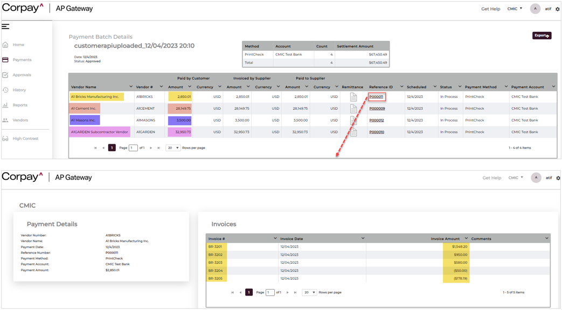Expand Status column menu
Screen dimensions: 562x310
click(x=460, y=87)
